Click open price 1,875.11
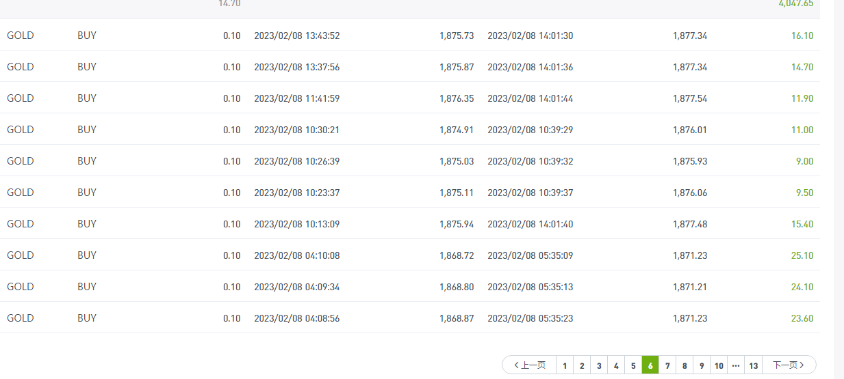Screen dimensions: 844x379 click(x=457, y=193)
